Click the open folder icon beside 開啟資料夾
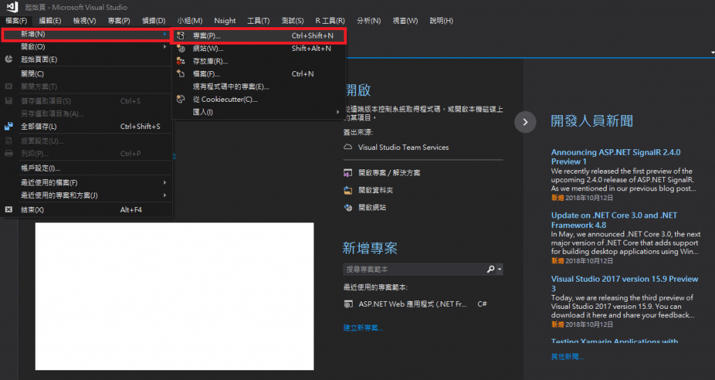Image resolution: width=715 pixels, height=380 pixels. tap(348, 190)
